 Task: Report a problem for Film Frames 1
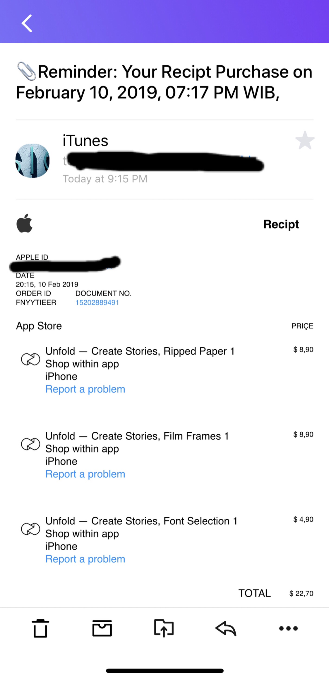[85, 474]
